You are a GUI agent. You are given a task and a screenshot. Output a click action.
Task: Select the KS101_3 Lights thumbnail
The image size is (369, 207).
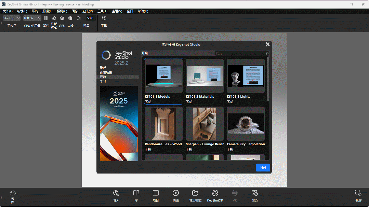point(246,76)
